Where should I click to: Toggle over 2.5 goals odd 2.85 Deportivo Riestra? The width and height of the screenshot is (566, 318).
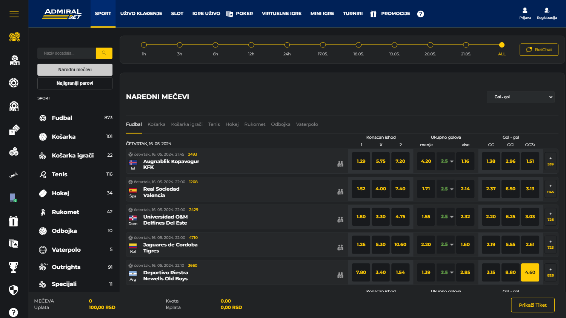(465, 272)
